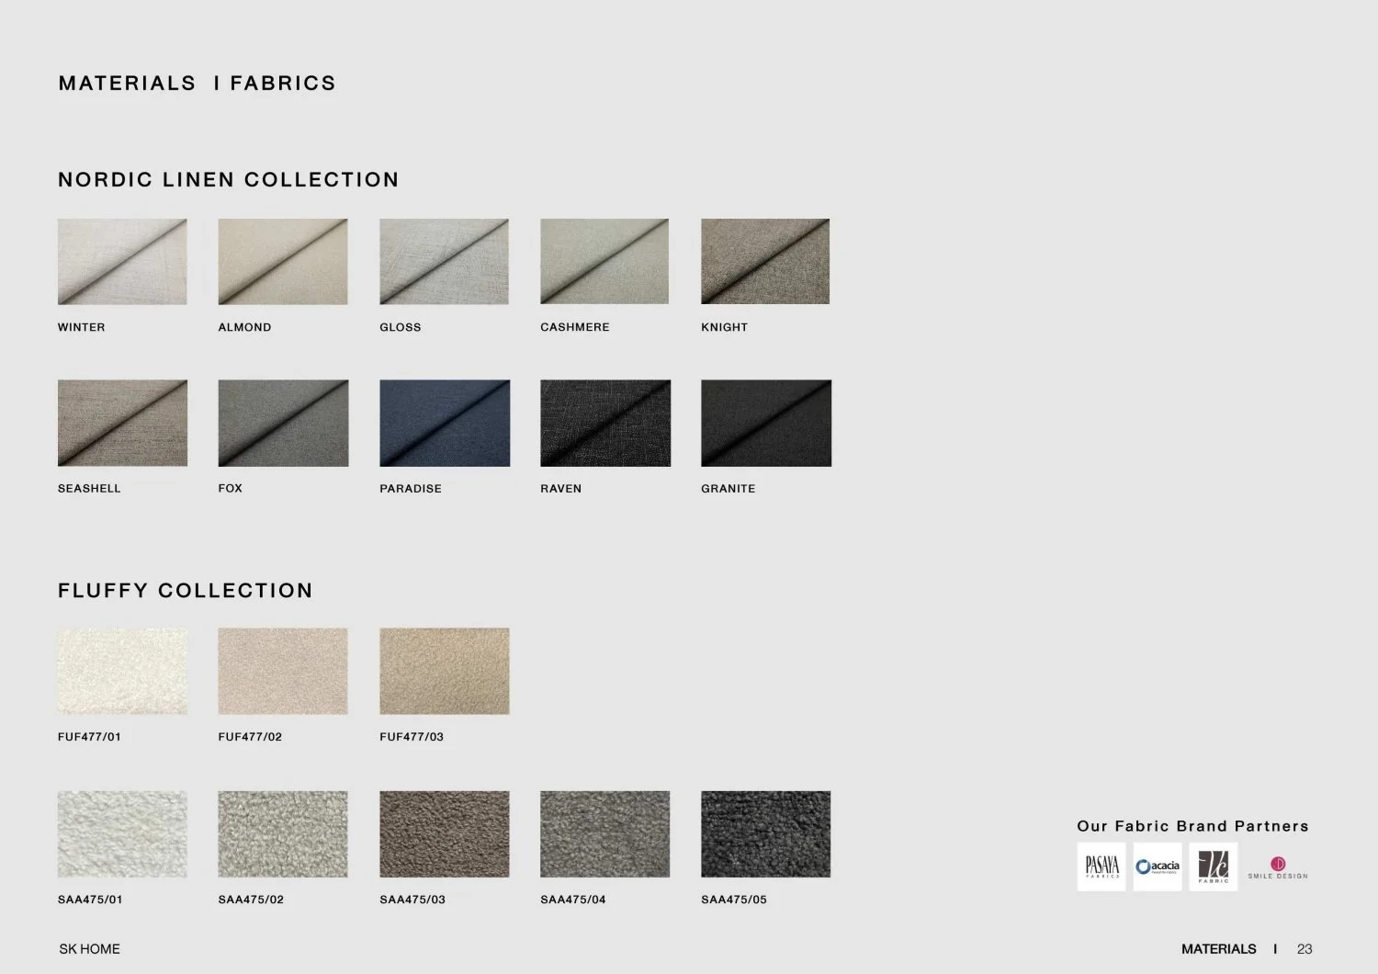Screen dimensions: 1378x974
Task: Pick the Raven fabric swatch
Action: (x=604, y=424)
